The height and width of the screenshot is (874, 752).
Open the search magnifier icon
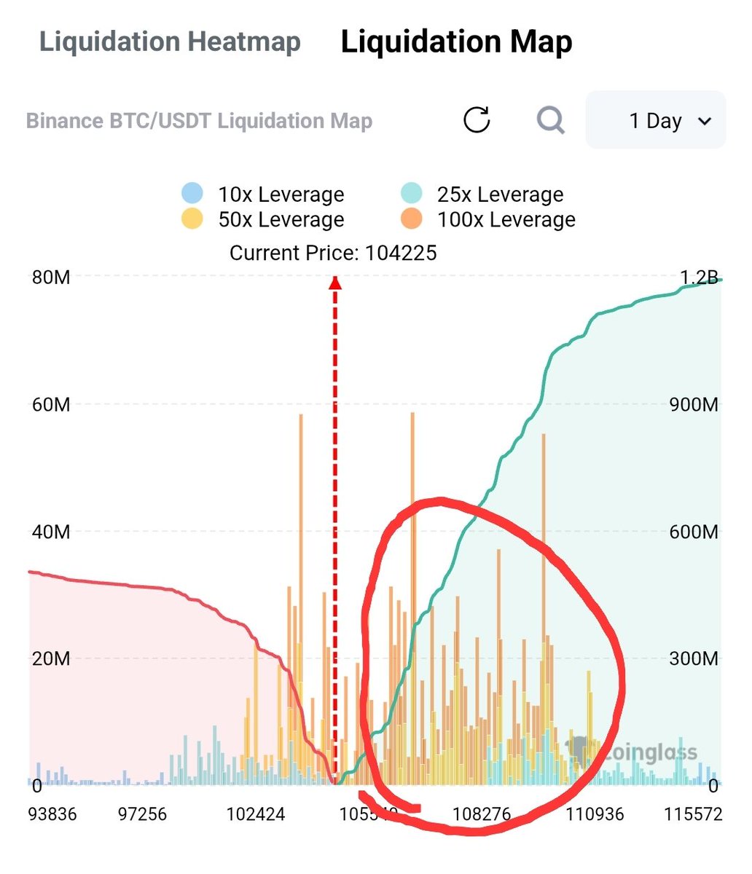pyautogui.click(x=551, y=119)
